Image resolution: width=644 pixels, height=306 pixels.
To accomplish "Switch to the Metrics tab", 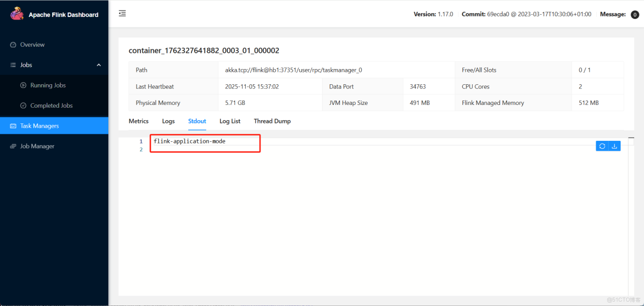I will coord(138,121).
